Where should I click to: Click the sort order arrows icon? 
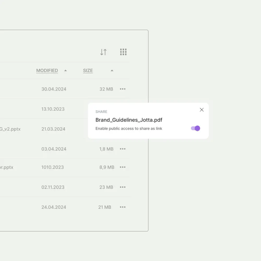click(x=103, y=52)
